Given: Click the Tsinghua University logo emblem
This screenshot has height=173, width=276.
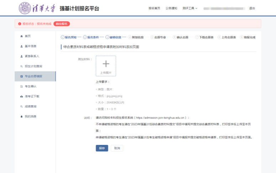Looking at the screenshot, I should 25,8.
